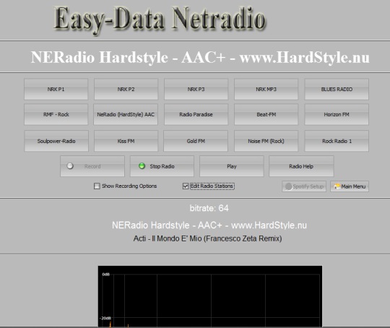Stop the radio with Stop Radio
The height and width of the screenshot is (328, 390).
coord(162,166)
